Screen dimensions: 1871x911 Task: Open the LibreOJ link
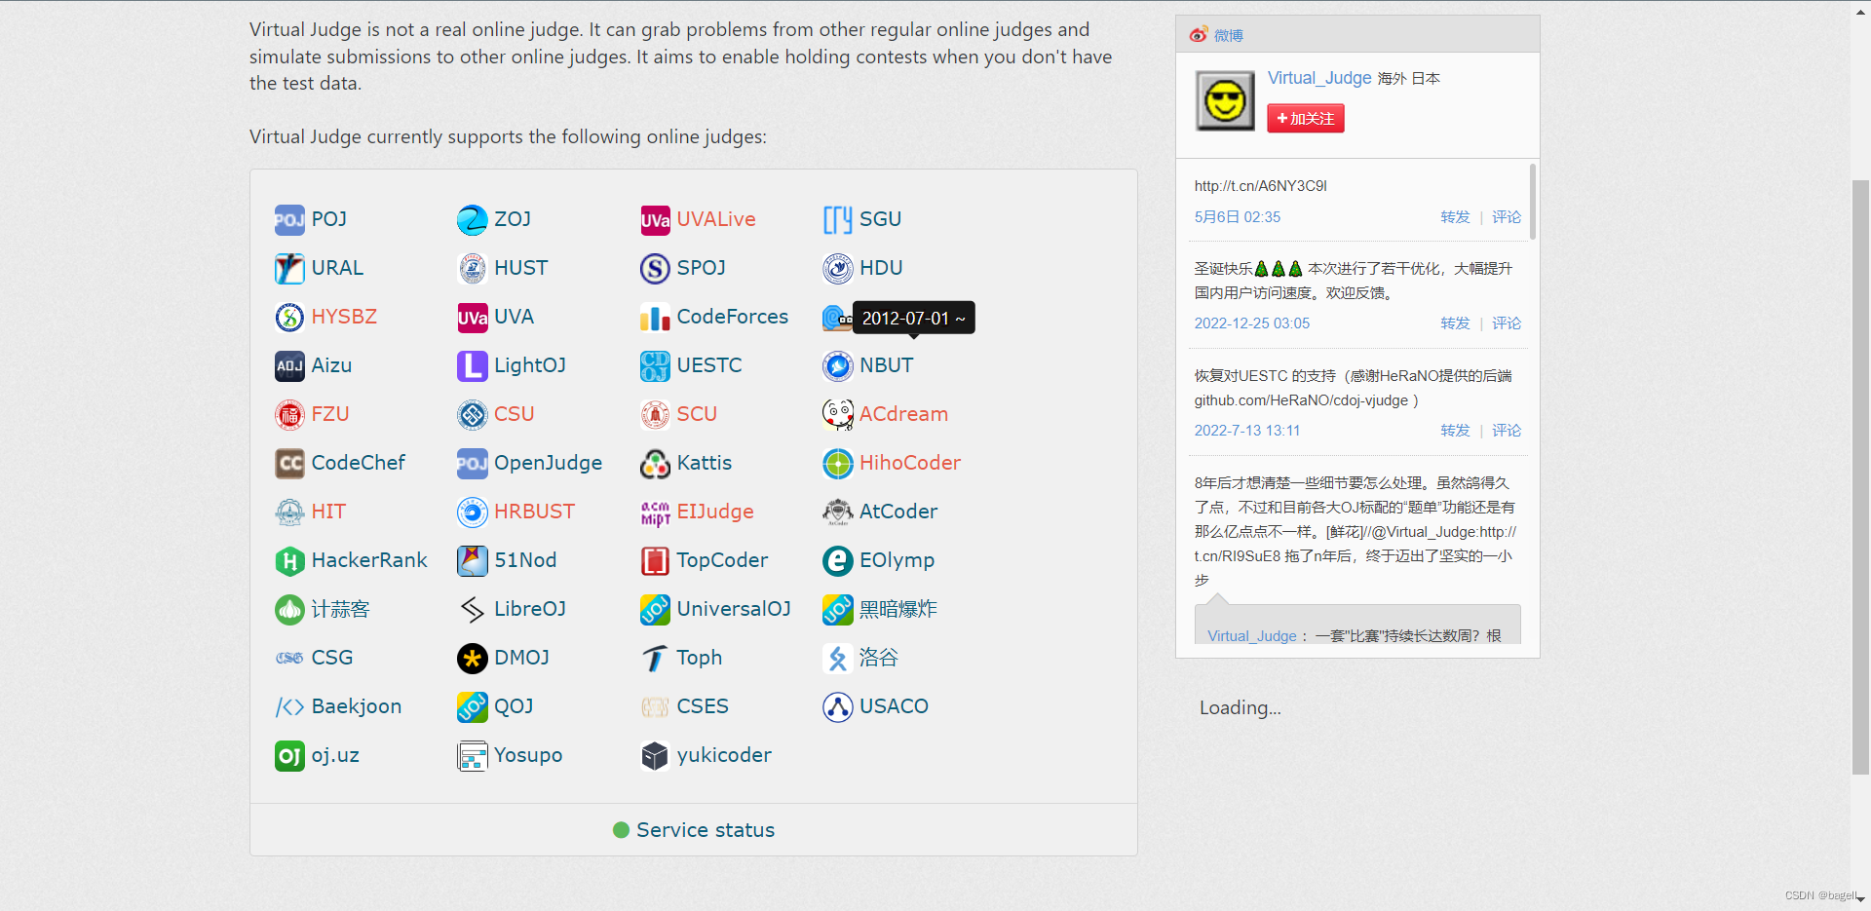tap(530, 609)
